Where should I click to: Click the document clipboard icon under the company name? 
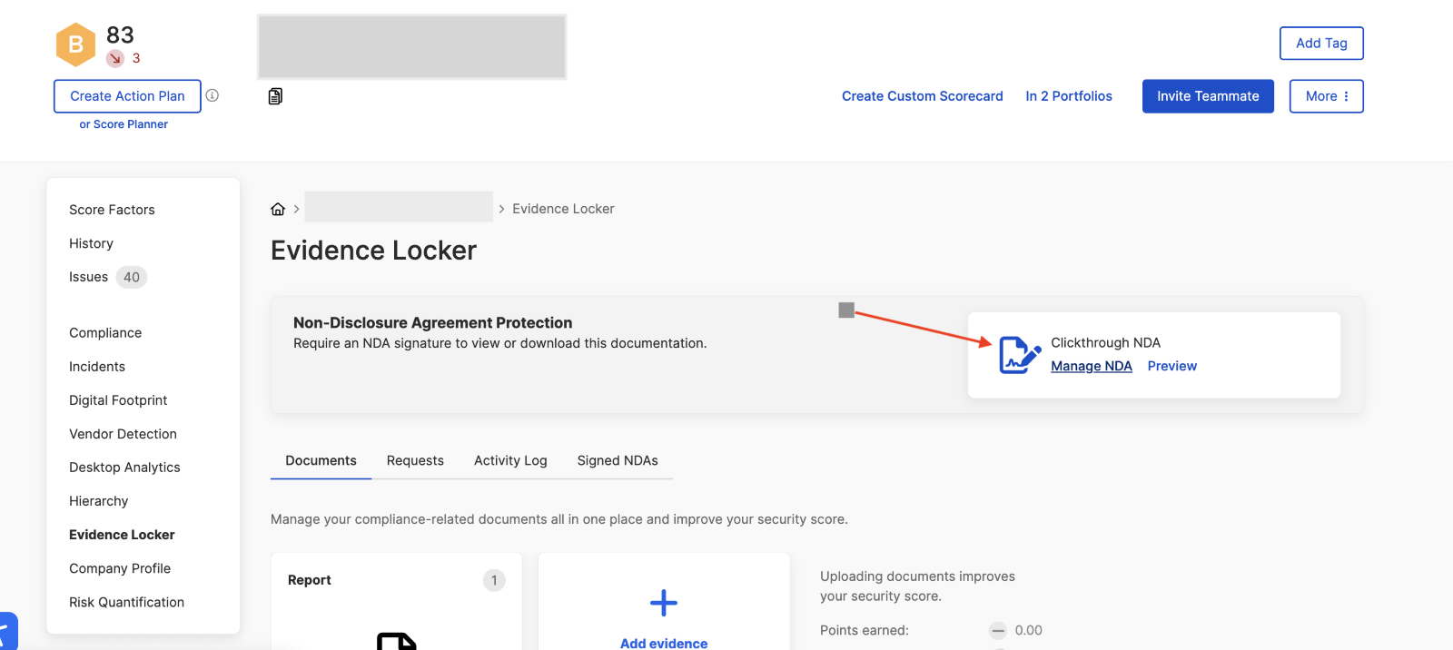click(275, 96)
